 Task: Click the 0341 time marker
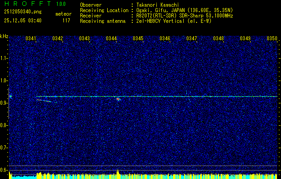coord(31,38)
